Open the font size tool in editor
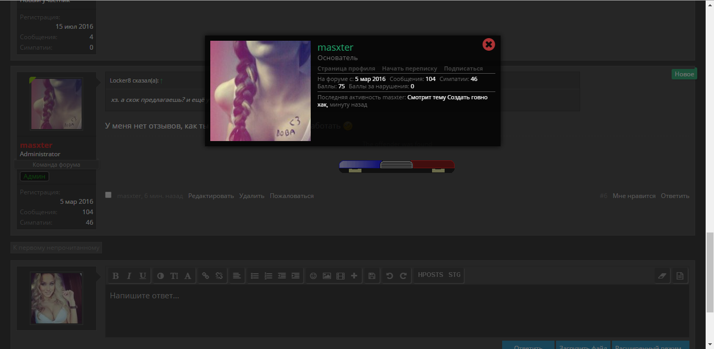Viewport: 714px width, 349px height. [174, 276]
